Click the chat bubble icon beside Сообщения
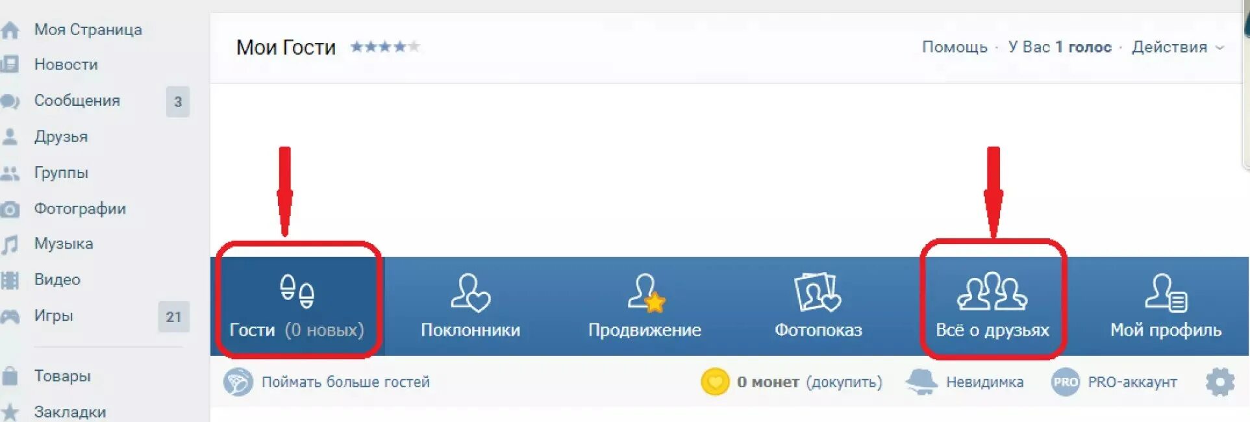This screenshot has width=1250, height=422. [9, 101]
